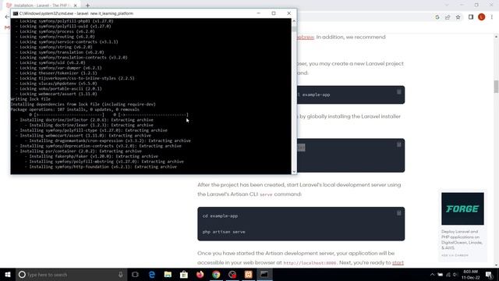Click the microphone icon in search box
Screen dimensions: 499x281
pos(121,274)
